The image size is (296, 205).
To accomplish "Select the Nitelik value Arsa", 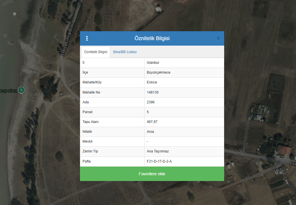I will [150, 132].
